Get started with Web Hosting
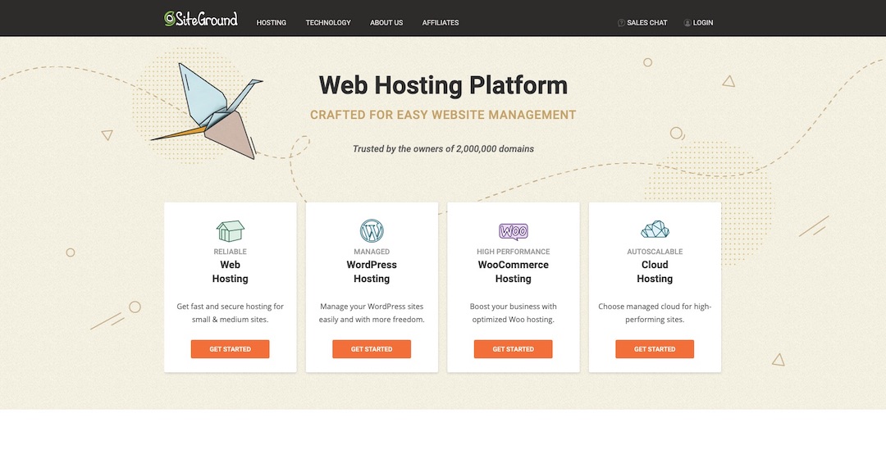 click(x=230, y=349)
